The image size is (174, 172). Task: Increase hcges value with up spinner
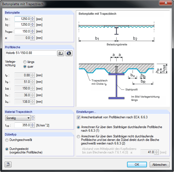[x=33, y=30]
